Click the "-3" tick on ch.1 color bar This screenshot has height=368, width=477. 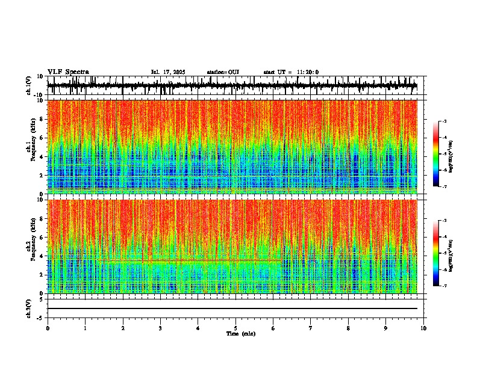point(444,121)
